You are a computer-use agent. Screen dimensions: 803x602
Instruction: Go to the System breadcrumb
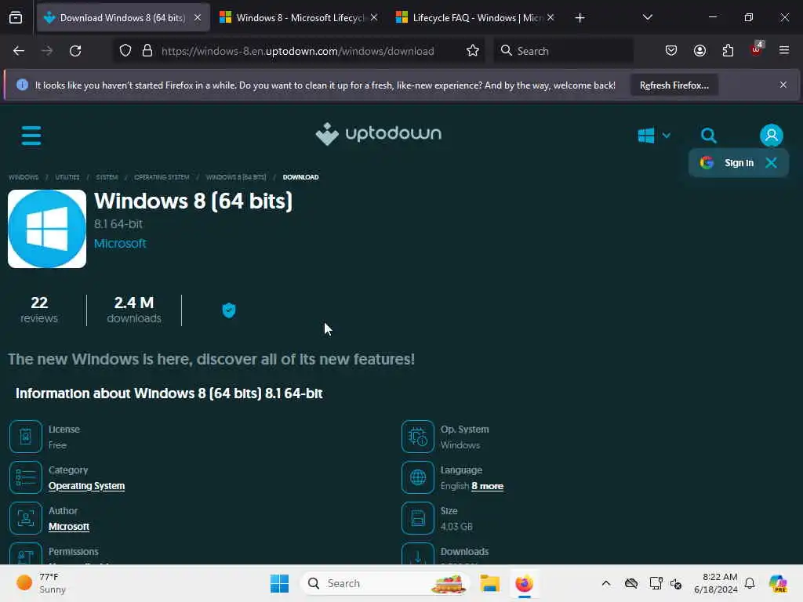[107, 177]
